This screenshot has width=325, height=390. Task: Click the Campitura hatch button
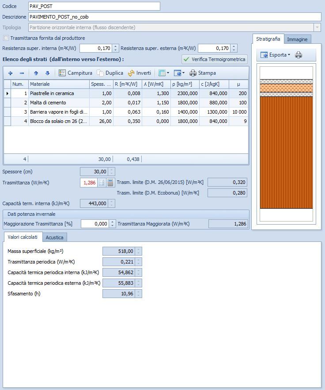pyautogui.click(x=76, y=73)
